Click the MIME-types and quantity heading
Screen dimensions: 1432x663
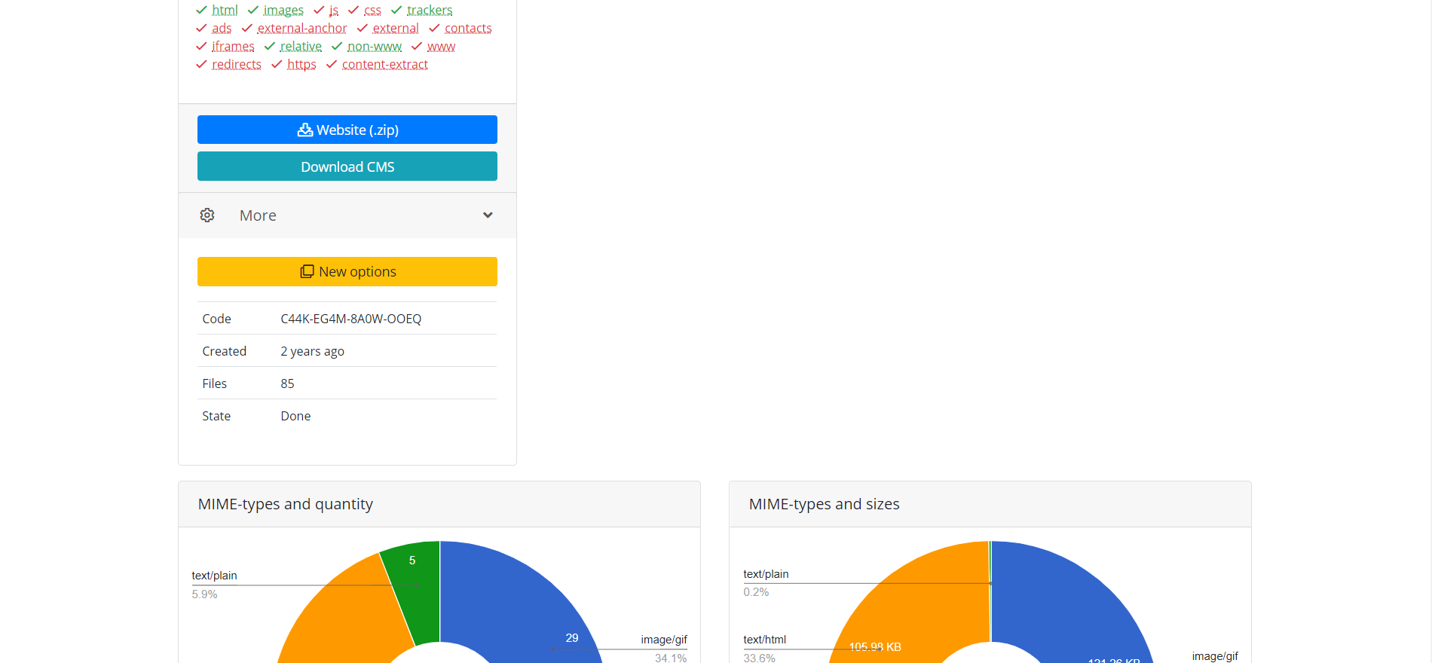click(286, 504)
